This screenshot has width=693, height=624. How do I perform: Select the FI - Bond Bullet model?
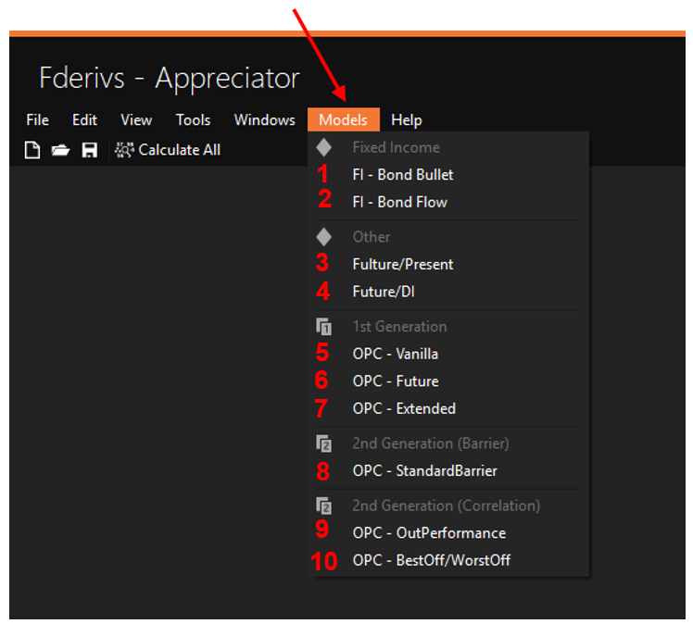pos(402,175)
